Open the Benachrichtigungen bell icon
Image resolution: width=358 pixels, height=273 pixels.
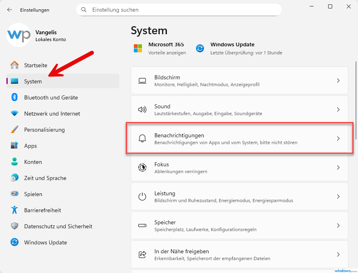[142, 139]
